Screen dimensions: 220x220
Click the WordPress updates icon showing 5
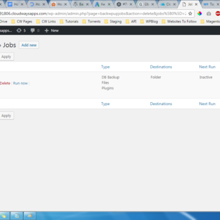coord(21,31)
